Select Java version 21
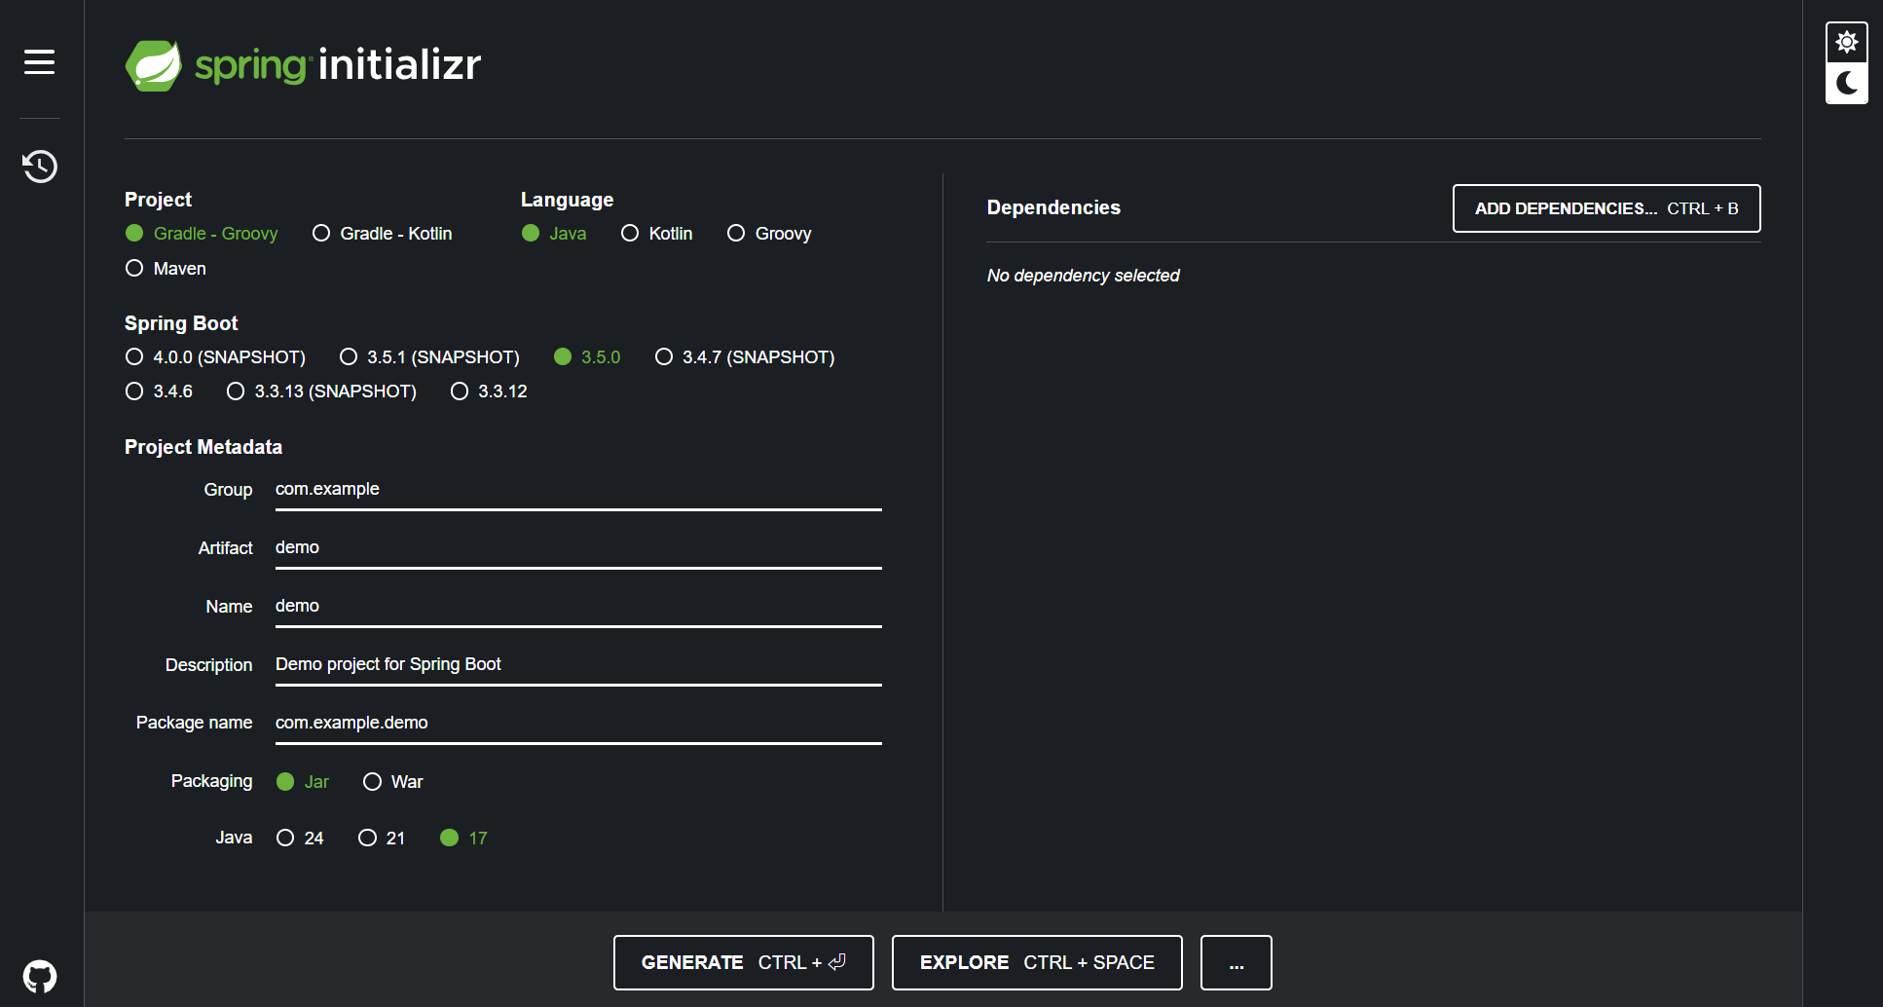 382,839
